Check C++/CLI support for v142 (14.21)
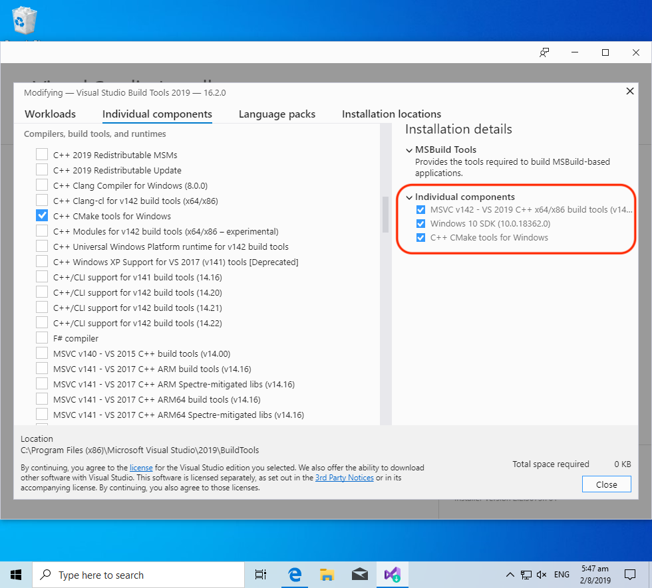 [x=42, y=307]
